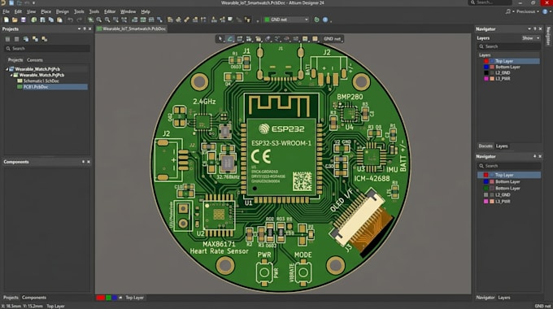The image size is (553, 309).
Task: Click the MODE push button footprint on the PCB
Action: point(303,272)
